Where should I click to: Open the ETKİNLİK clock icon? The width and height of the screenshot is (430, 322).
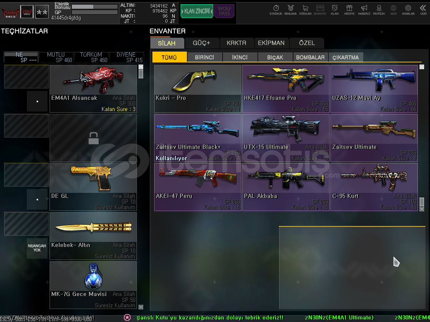(x=276, y=10)
